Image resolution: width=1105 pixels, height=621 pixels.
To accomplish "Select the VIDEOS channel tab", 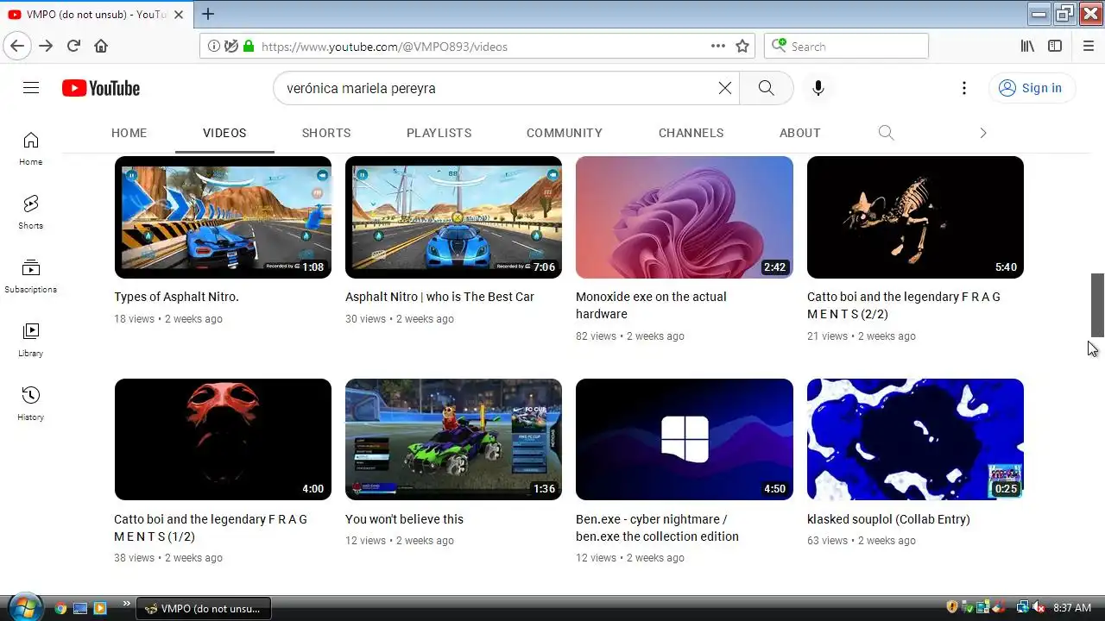I will coord(224,133).
